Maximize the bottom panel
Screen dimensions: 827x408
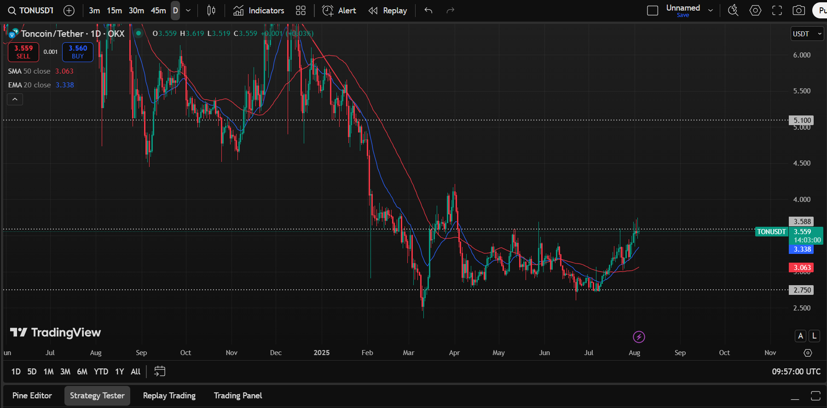pos(816,396)
